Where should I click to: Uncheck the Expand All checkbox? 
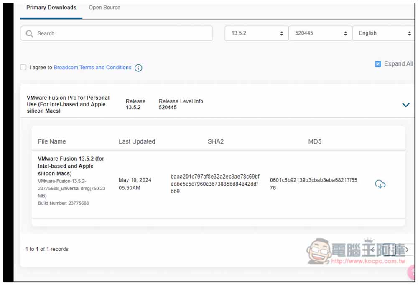tap(378, 64)
